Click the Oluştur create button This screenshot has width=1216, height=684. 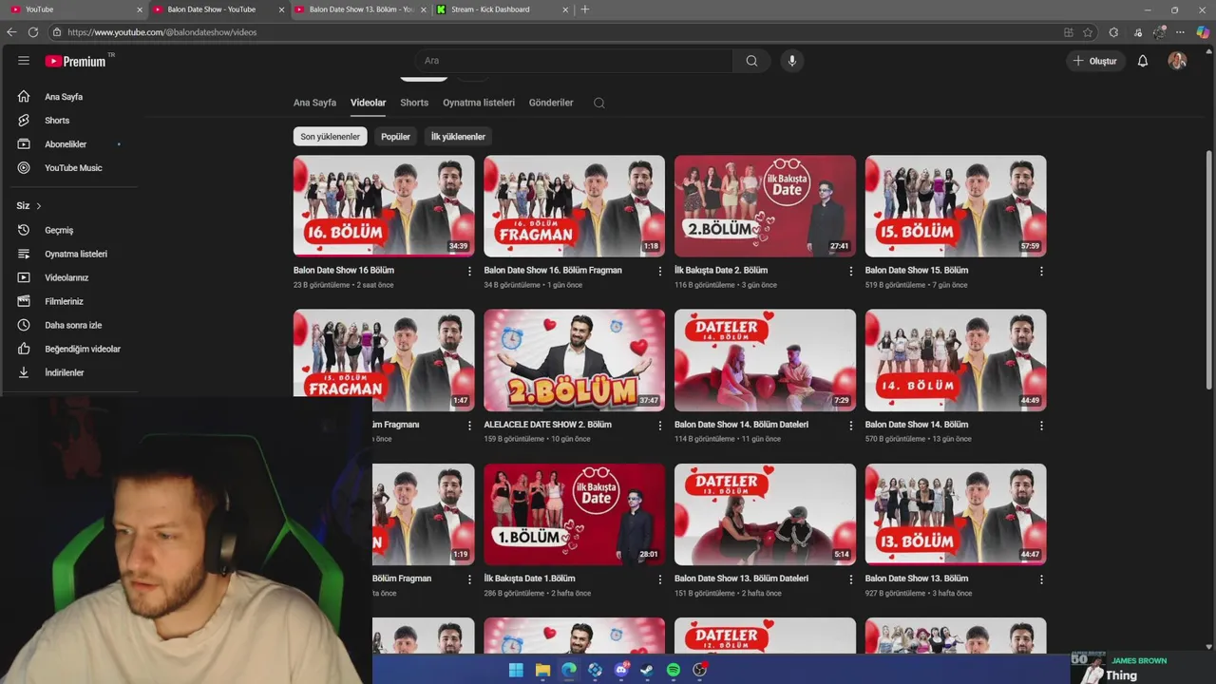(x=1094, y=61)
